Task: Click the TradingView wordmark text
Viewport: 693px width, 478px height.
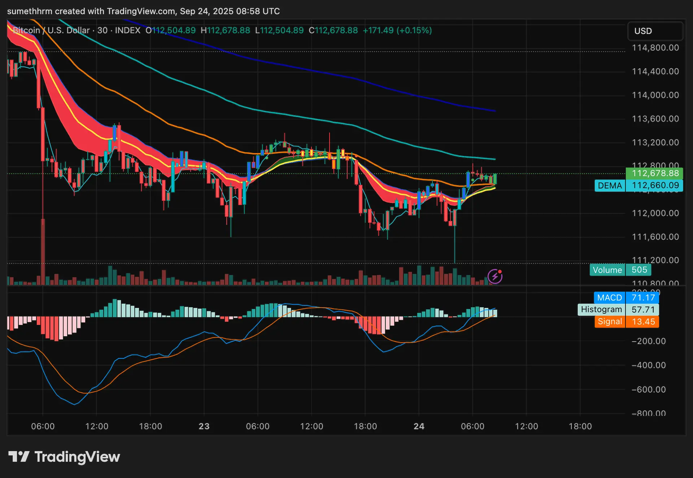Action: [77, 457]
